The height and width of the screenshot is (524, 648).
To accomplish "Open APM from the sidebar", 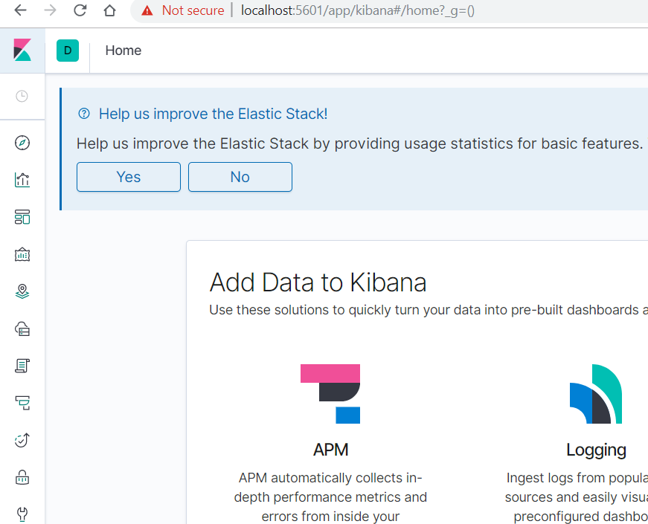I will [x=22, y=403].
